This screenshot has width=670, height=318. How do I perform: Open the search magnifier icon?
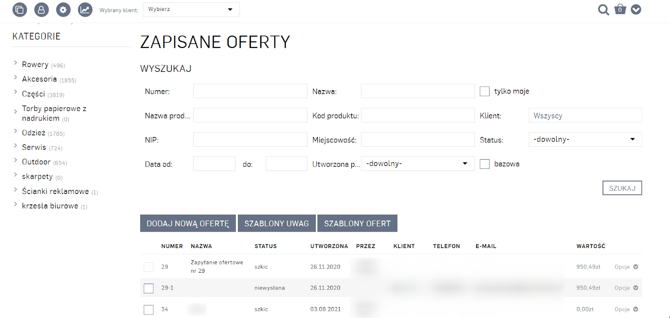coord(603,10)
